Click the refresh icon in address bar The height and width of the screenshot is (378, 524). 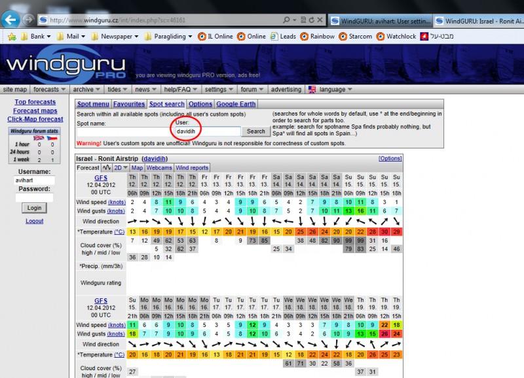click(x=312, y=20)
